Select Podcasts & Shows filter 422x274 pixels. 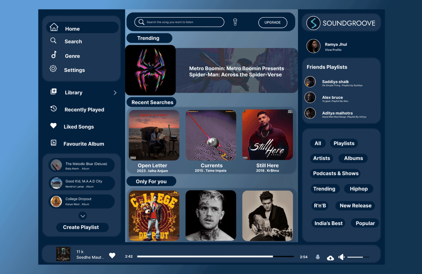pyautogui.click(x=336, y=173)
